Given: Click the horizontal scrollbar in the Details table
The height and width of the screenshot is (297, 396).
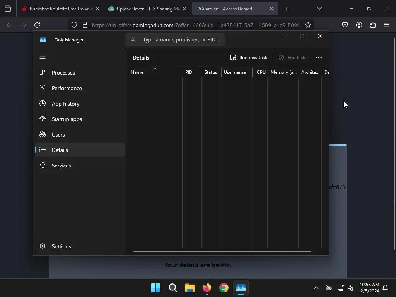Looking at the screenshot, I should pos(222,251).
